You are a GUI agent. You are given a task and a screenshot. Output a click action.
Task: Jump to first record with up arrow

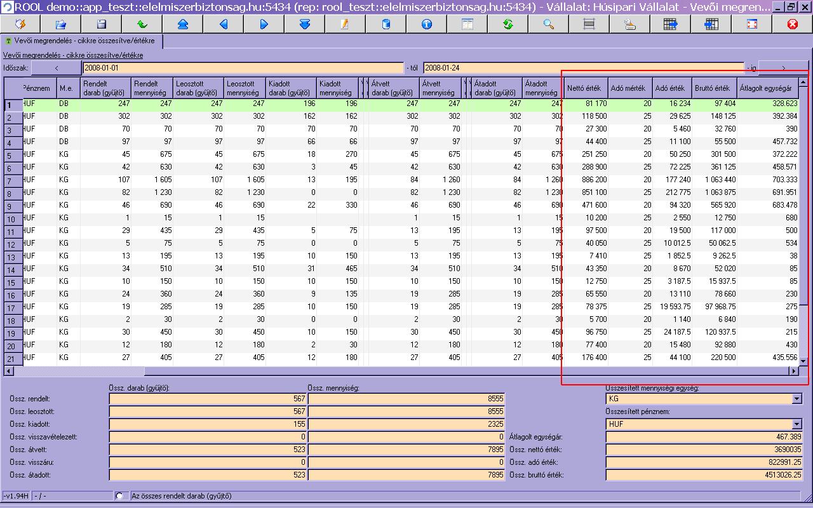(183, 24)
